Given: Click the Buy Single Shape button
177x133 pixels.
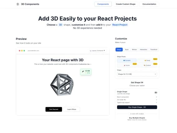Looking at the screenshot, I should coord(137,107).
